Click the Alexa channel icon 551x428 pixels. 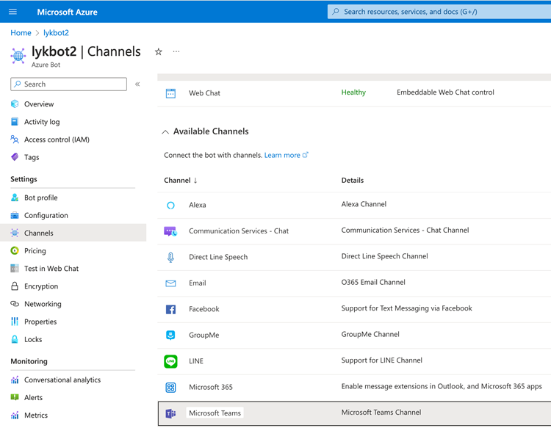[x=170, y=206]
